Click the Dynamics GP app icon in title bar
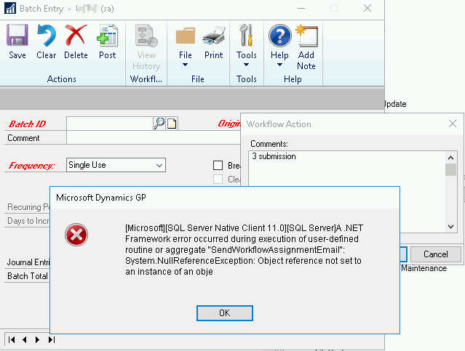Screen dimensions: 465x351 [x=10, y=8]
